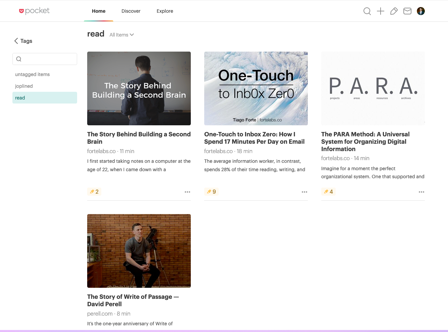The height and width of the screenshot is (332, 448).
Task: Open the search magnifier in header
Action: pyautogui.click(x=367, y=11)
